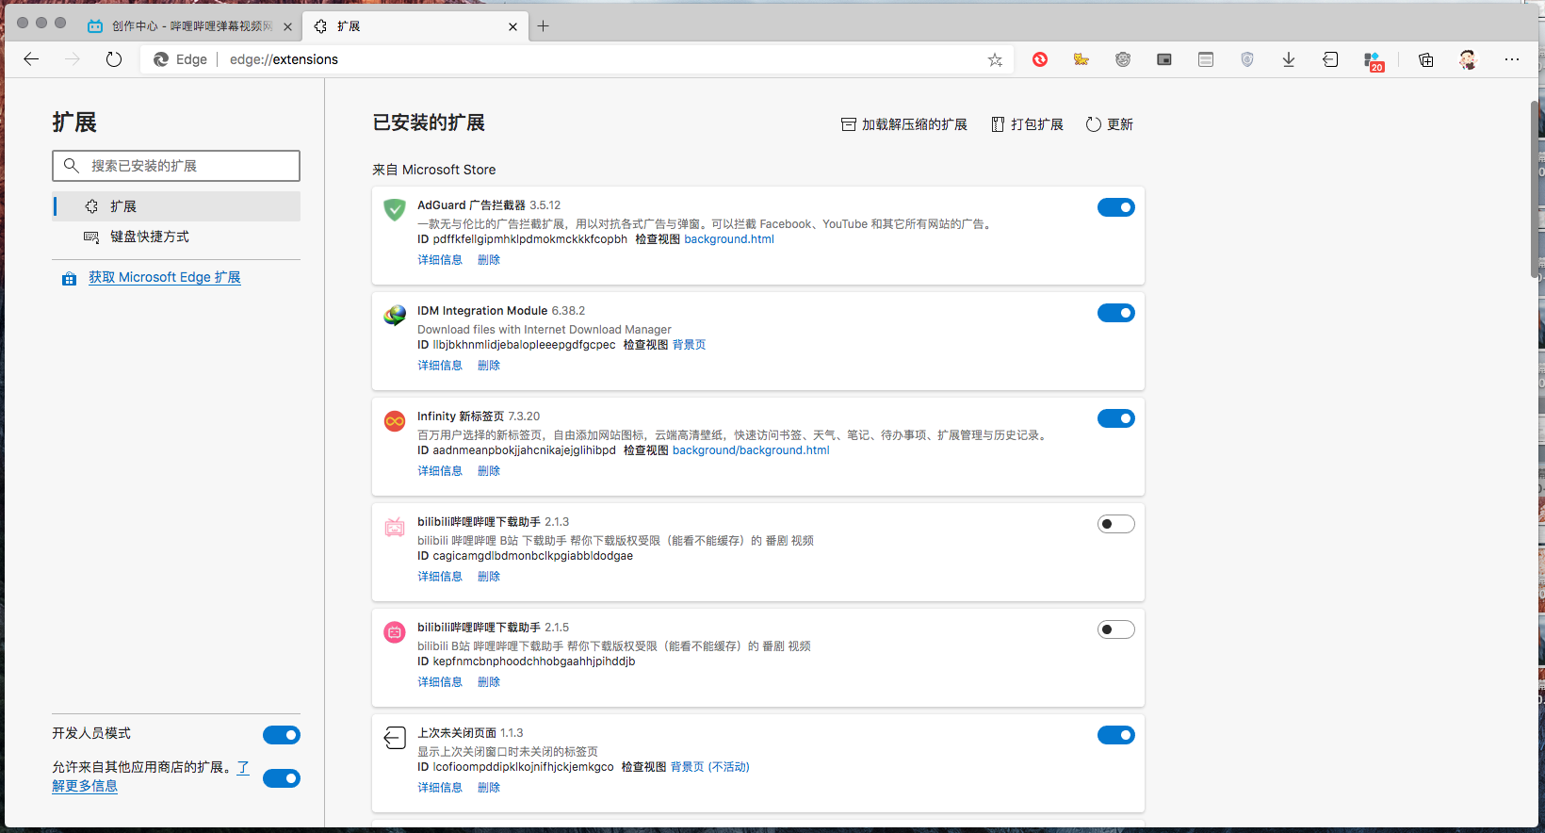Viewport: 1545px width, 833px height.
Task: Bookmark this page with the star icon
Action: click(x=995, y=59)
